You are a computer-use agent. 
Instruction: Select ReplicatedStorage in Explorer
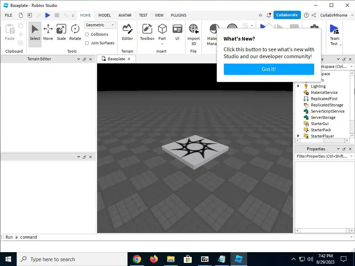327,105
